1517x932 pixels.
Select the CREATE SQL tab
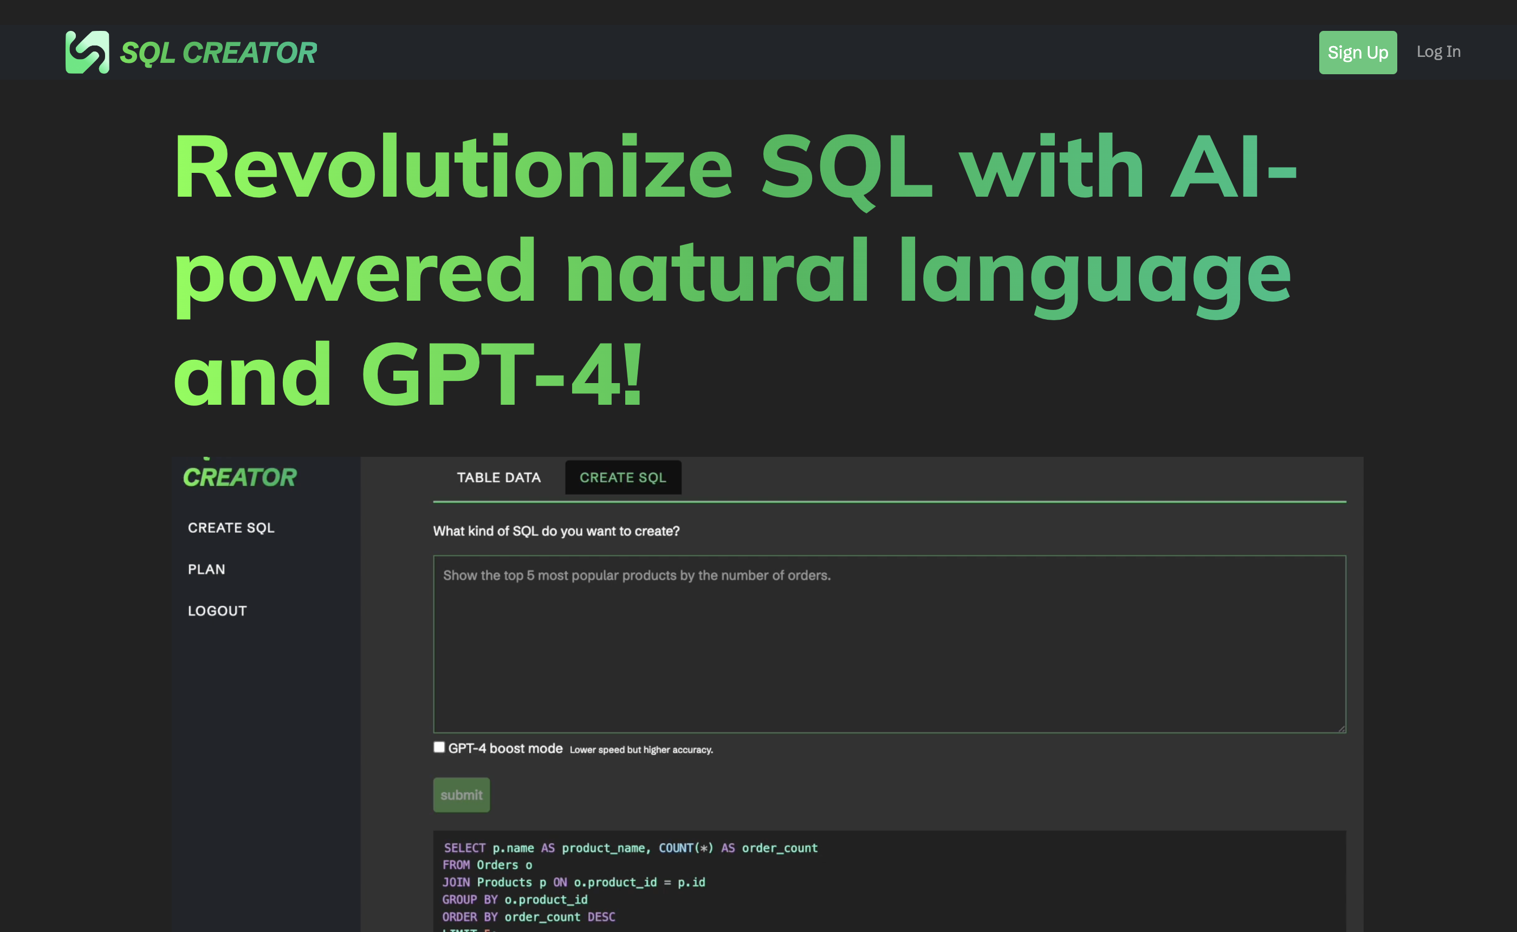(x=623, y=477)
